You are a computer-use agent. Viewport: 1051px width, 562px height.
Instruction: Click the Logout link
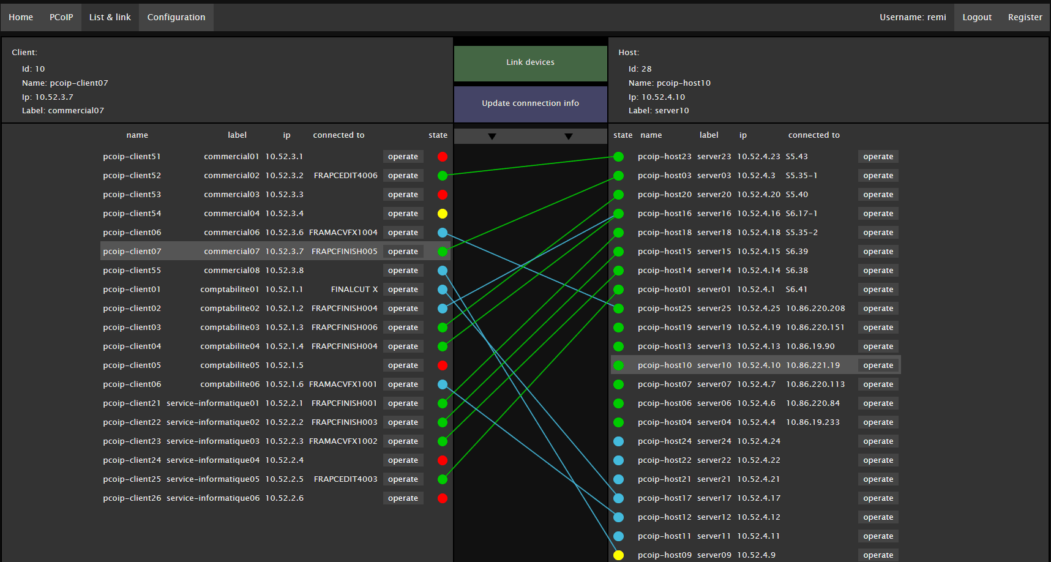coord(977,17)
